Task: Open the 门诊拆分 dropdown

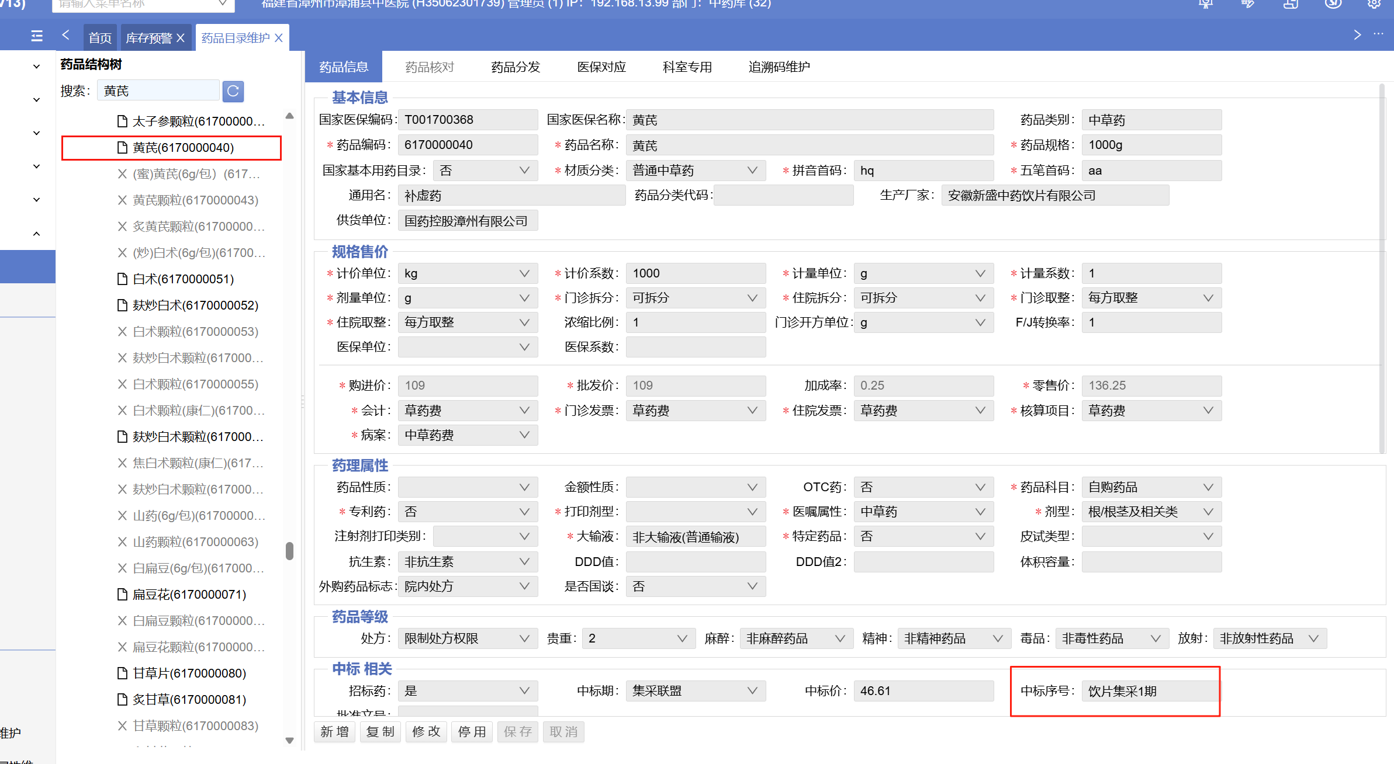Action: (x=752, y=298)
